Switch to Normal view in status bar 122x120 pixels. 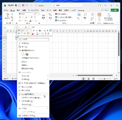click(x=83, y=79)
